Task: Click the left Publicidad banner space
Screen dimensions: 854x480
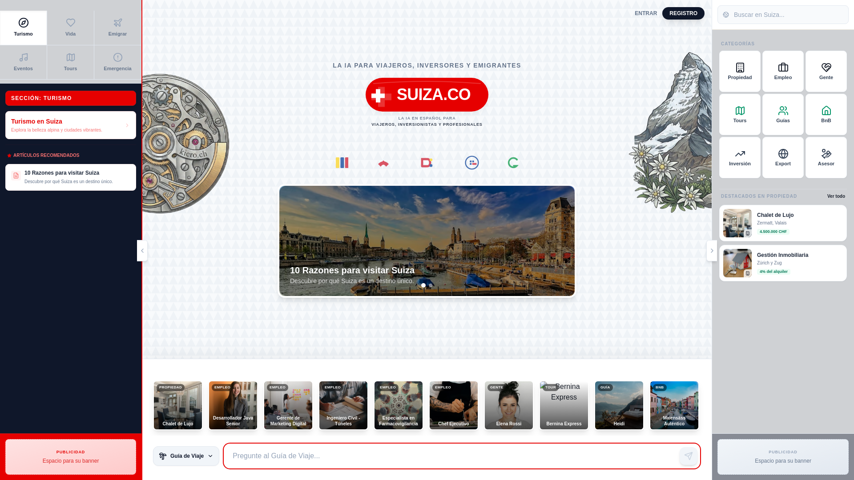Action: pyautogui.click(x=71, y=457)
